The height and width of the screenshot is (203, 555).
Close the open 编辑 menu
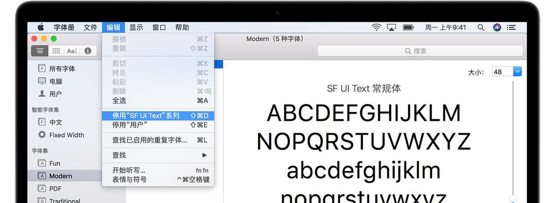tap(113, 27)
